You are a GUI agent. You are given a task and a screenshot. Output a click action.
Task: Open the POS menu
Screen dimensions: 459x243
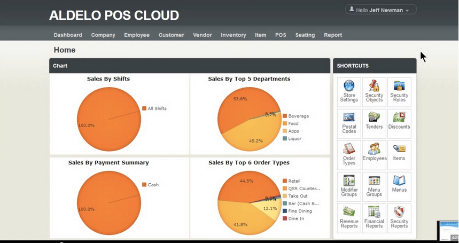click(281, 35)
